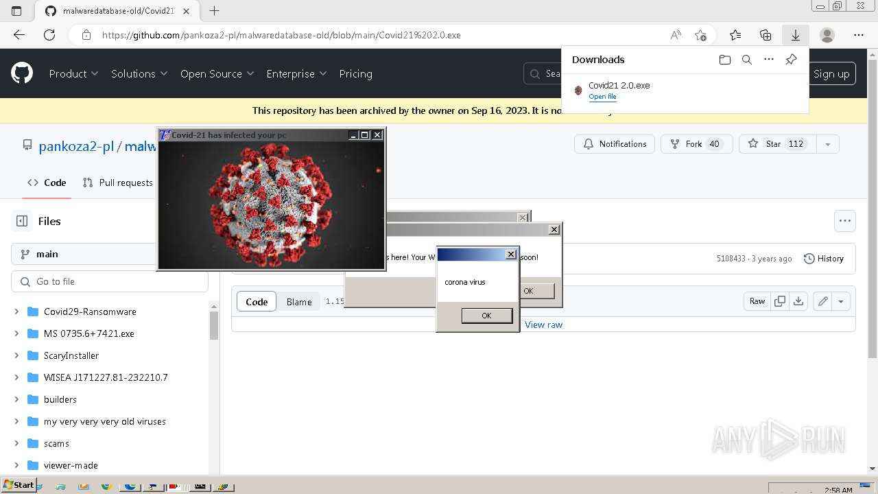The width and height of the screenshot is (878, 494).
Task: Open the star lists dropdown arrow
Action: pyautogui.click(x=827, y=144)
